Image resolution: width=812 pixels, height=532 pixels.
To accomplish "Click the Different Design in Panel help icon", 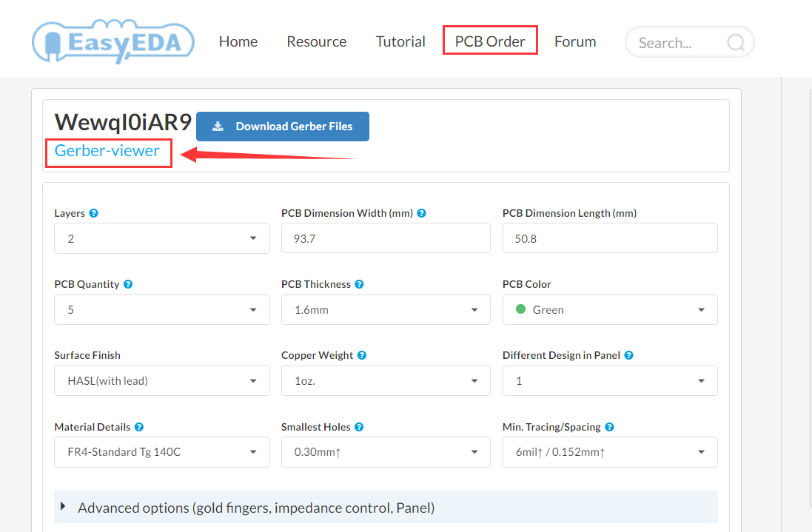I will [x=628, y=355].
